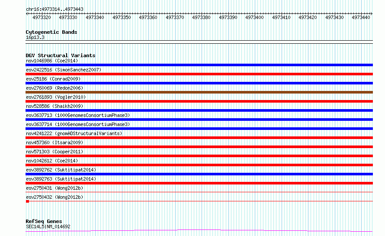Select the thin red line for esv2750431
This screenshot has height=236, width=385.
(x=199, y=192)
